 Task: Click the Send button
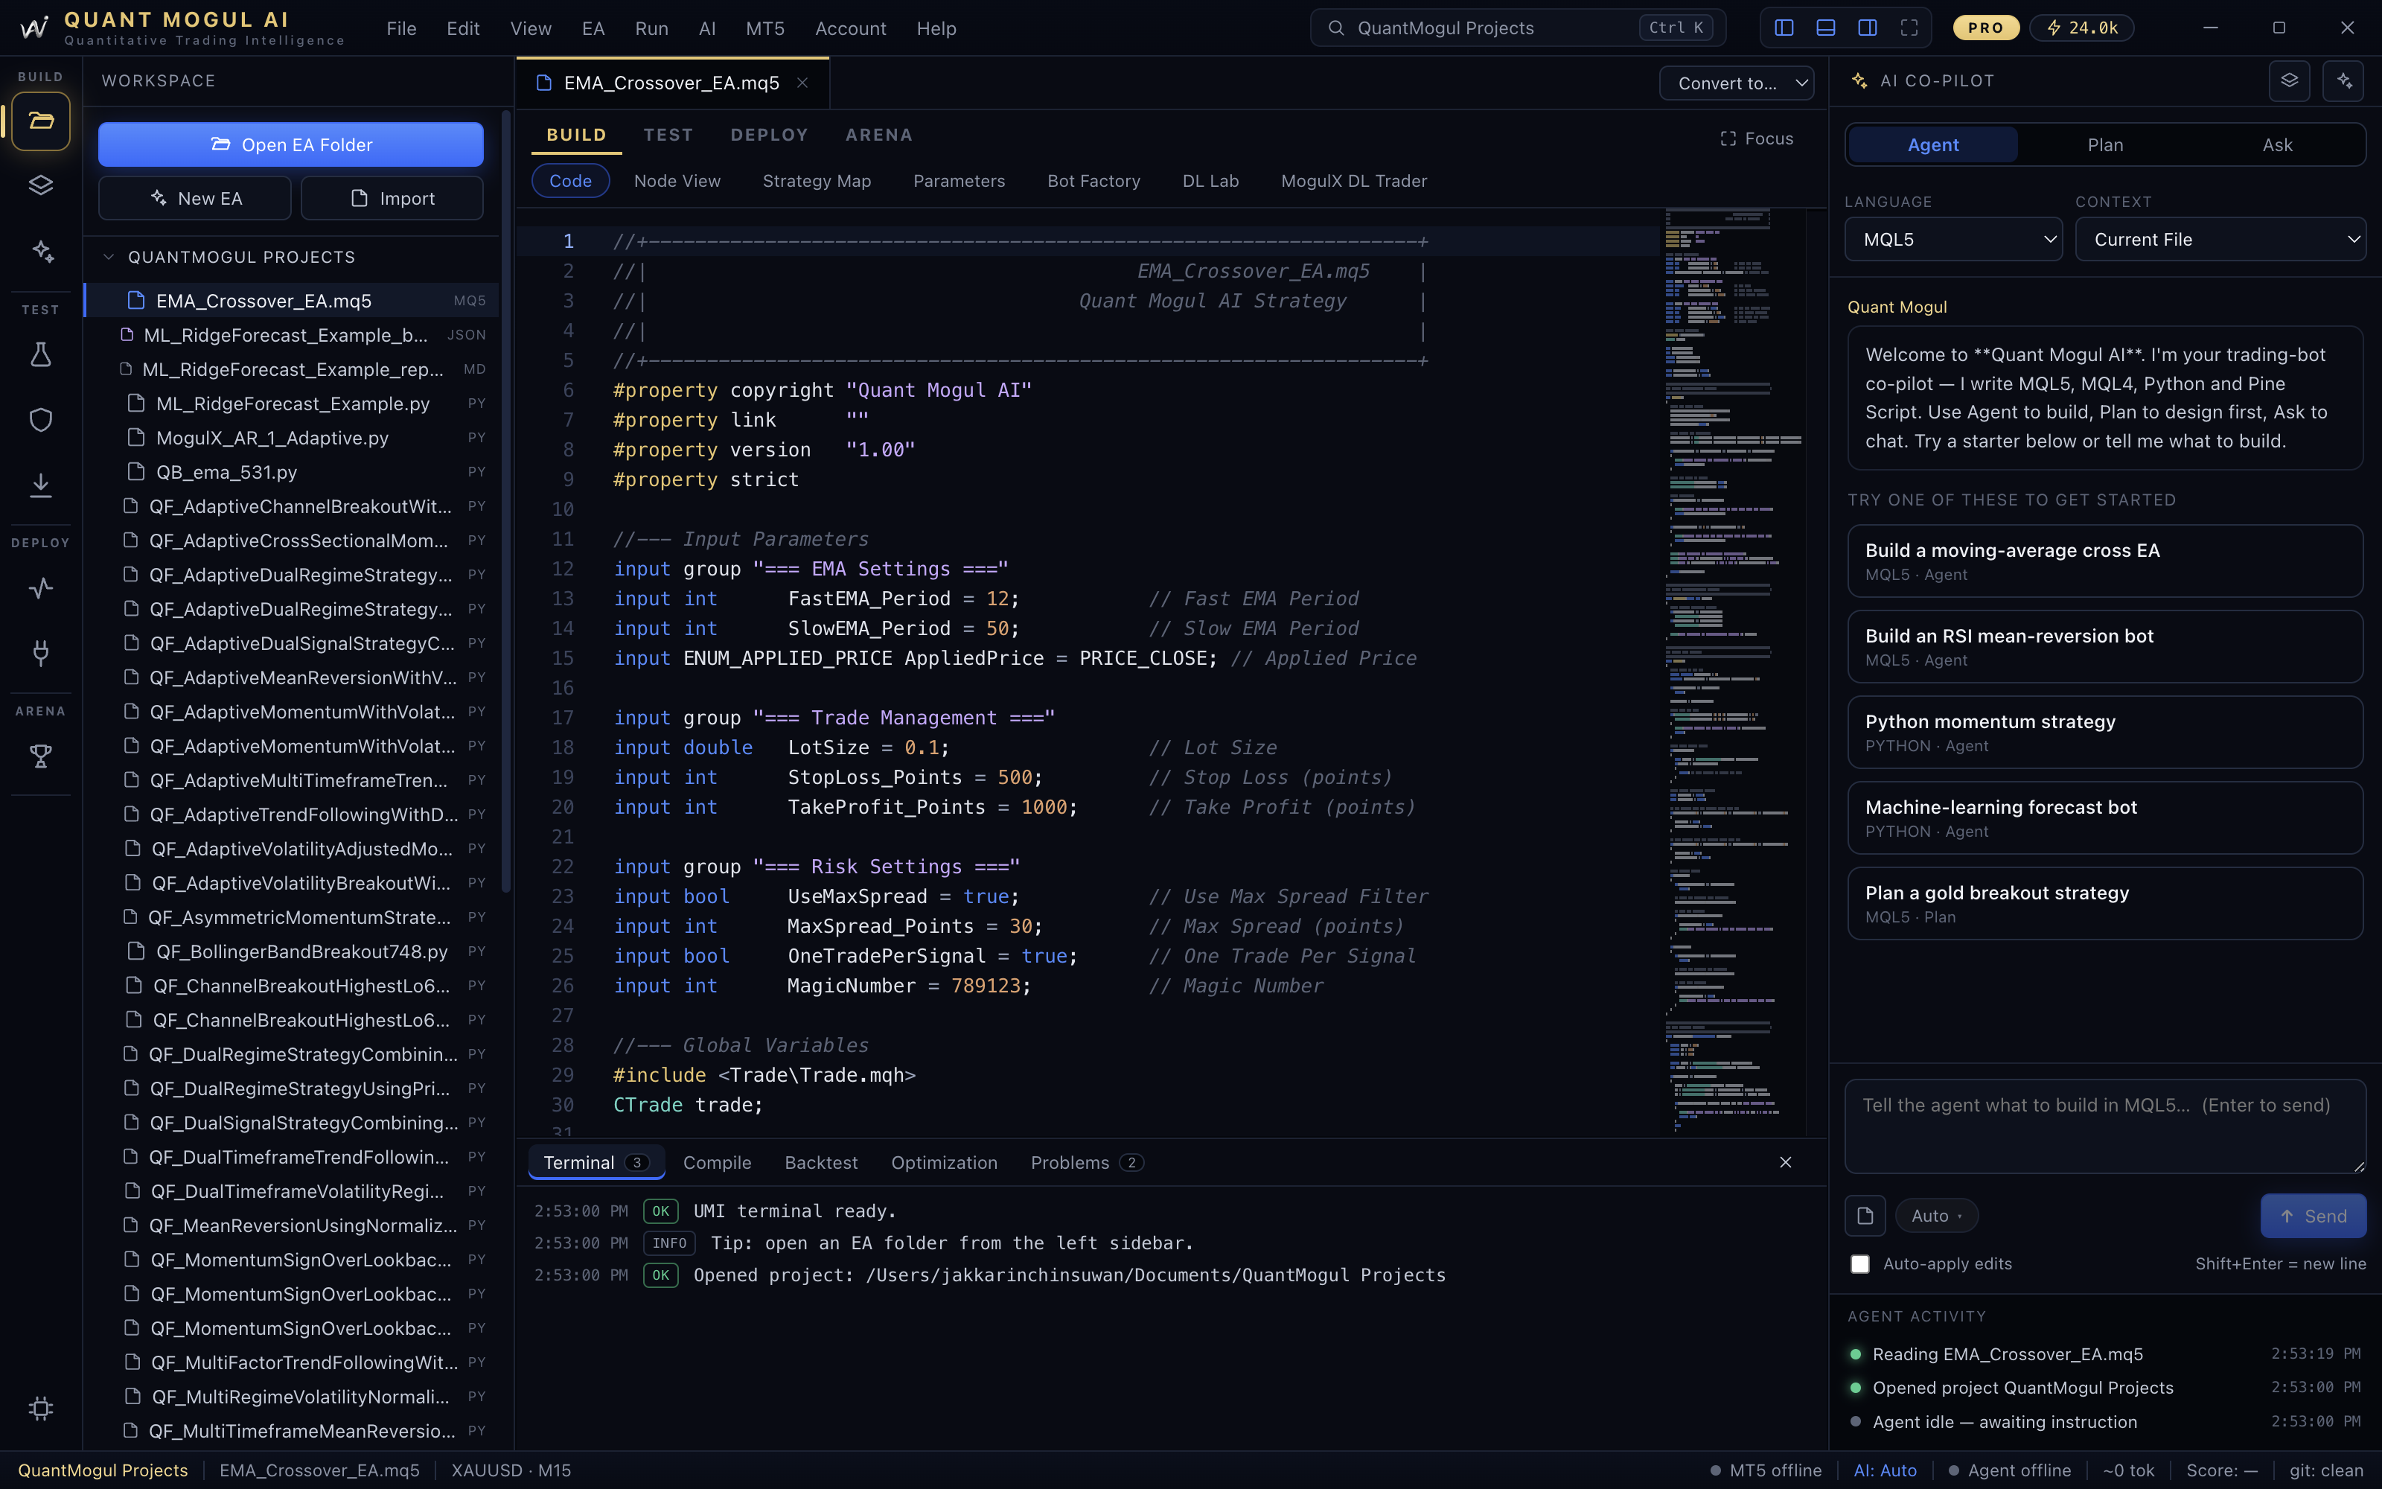pos(2313,1217)
